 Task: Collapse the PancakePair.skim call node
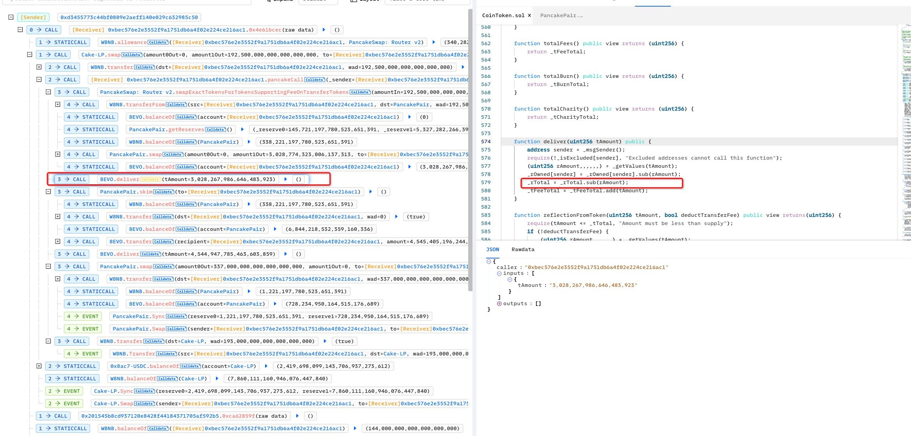coord(48,192)
